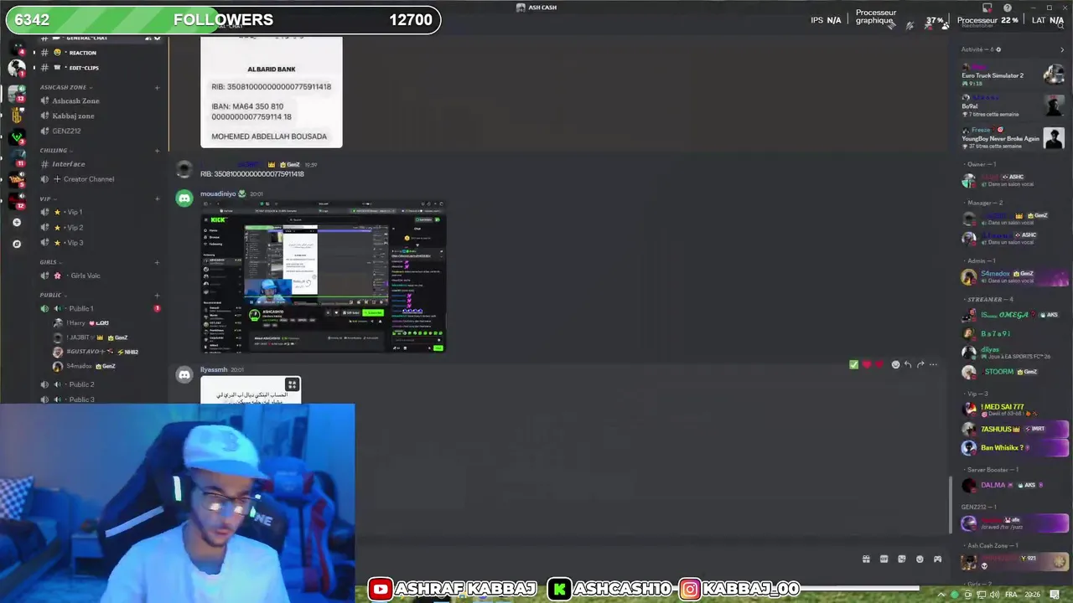This screenshot has width=1073, height=603.
Task: Open the sticker picker in chat bar
Action: tap(902, 559)
